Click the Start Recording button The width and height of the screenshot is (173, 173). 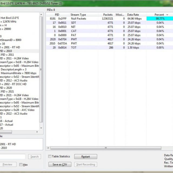(x=85, y=164)
